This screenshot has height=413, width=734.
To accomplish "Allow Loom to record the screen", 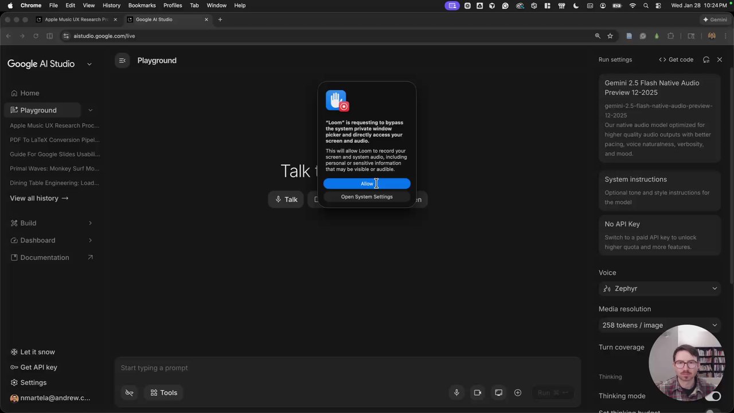I will point(367,184).
